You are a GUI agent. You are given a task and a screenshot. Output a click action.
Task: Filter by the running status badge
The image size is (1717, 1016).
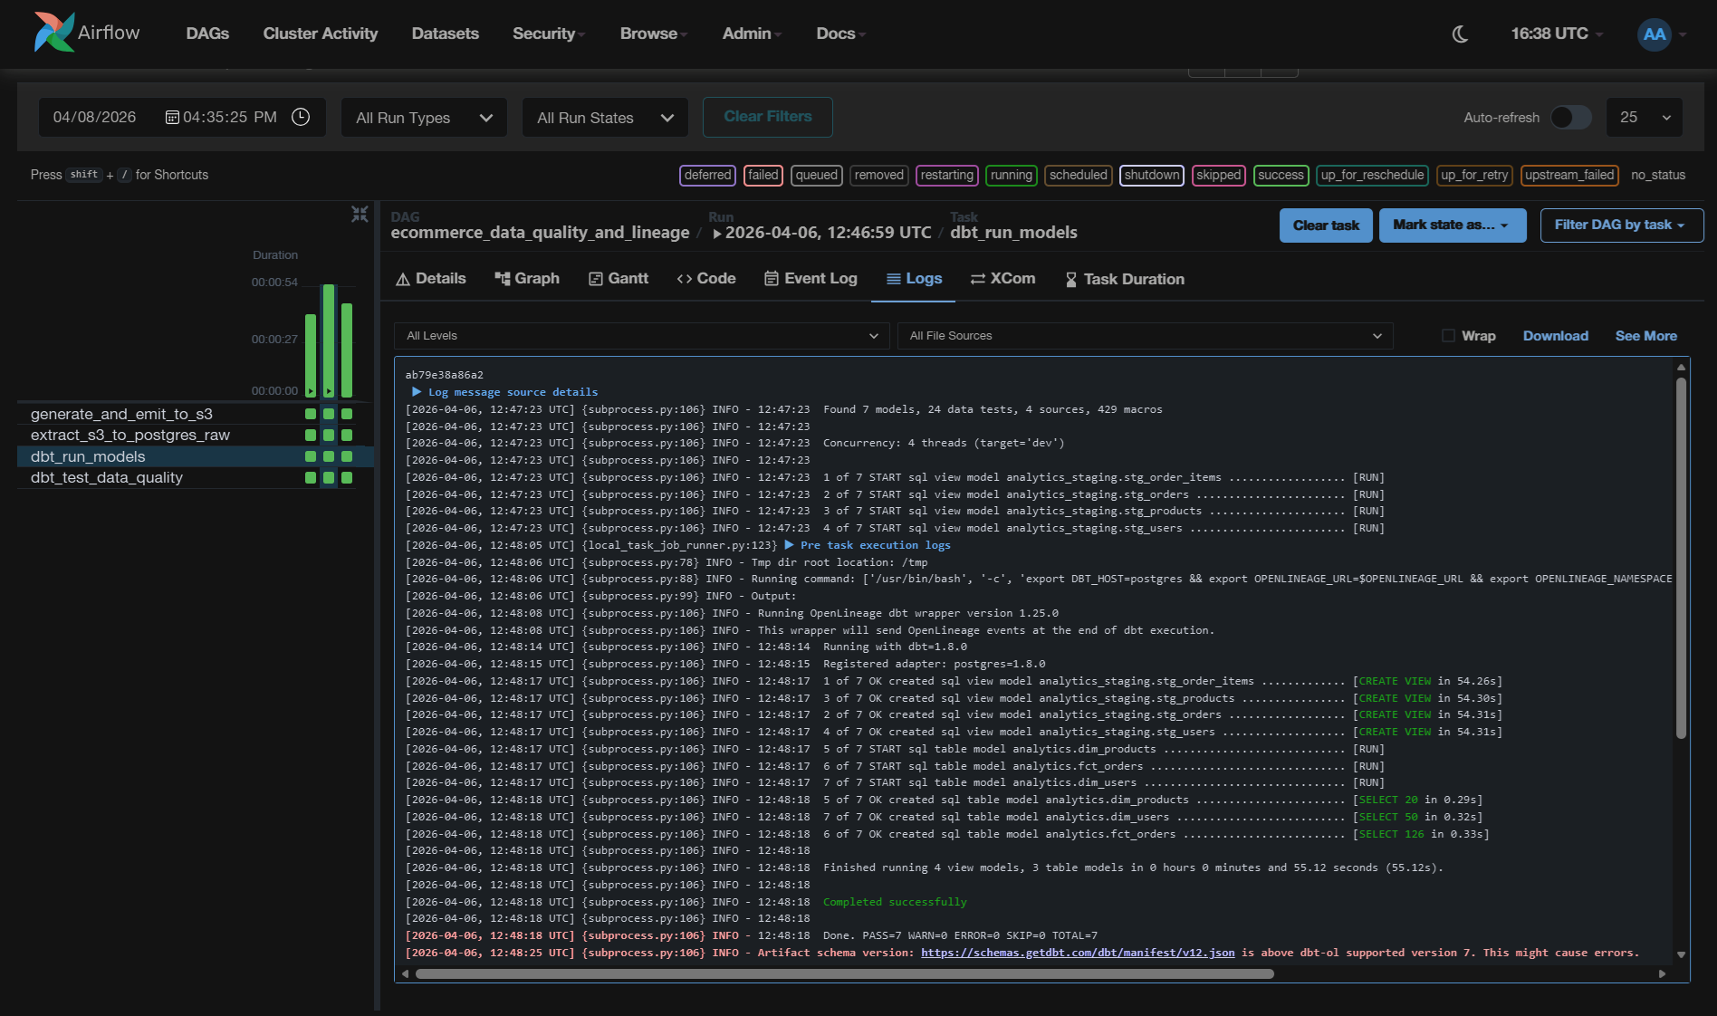pyautogui.click(x=1011, y=175)
